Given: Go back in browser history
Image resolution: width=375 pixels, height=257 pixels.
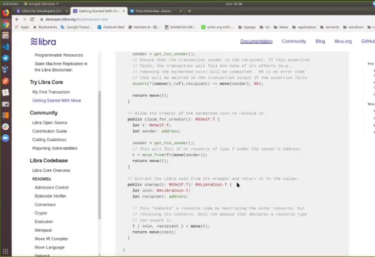Looking at the screenshot, I should 17,19.
